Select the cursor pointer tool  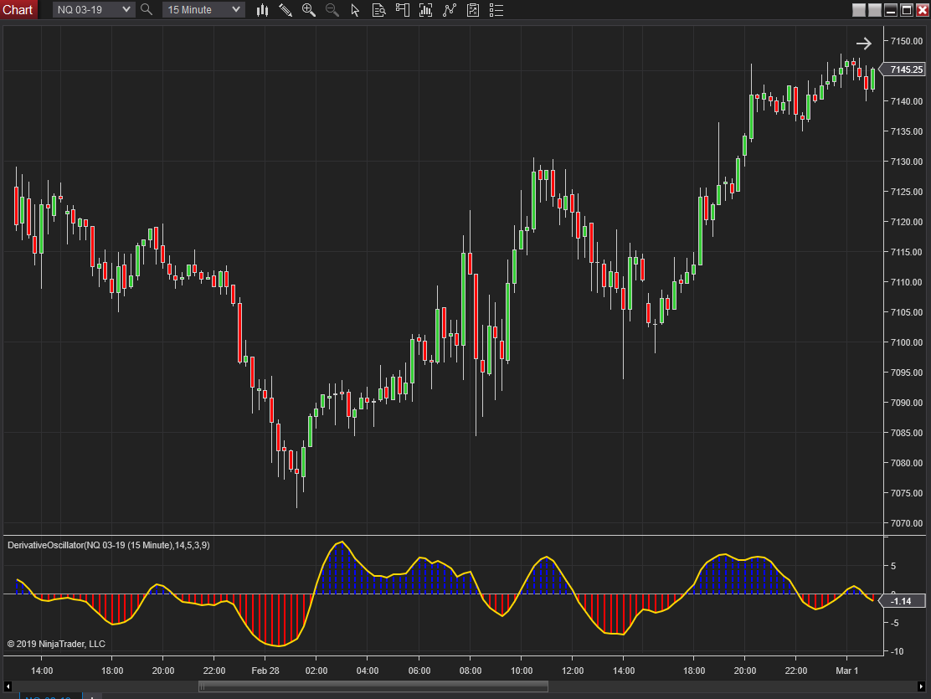pyautogui.click(x=355, y=10)
